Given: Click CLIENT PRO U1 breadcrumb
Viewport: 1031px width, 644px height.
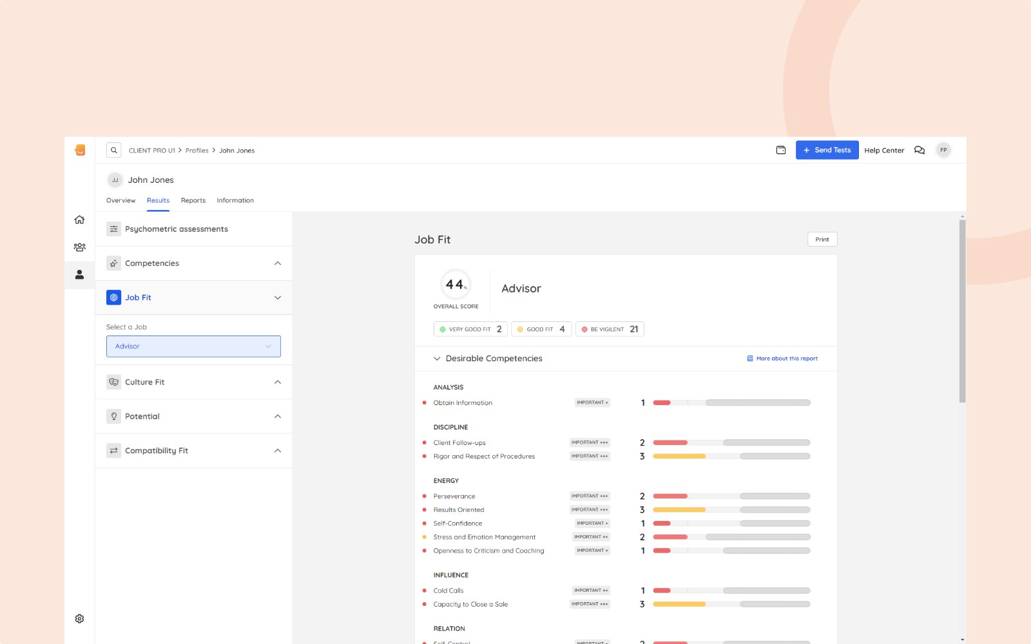Looking at the screenshot, I should coord(152,151).
